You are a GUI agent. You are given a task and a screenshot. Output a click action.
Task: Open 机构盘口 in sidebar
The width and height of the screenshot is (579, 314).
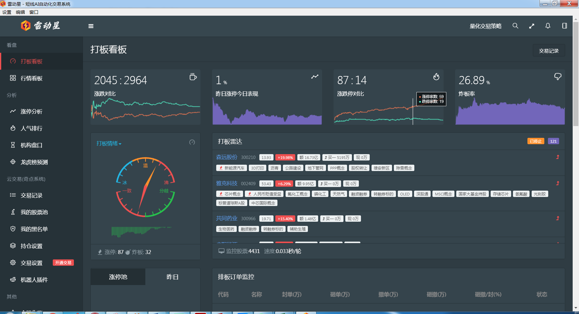coord(41,145)
